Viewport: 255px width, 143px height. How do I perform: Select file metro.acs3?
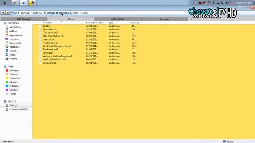pos(48,39)
